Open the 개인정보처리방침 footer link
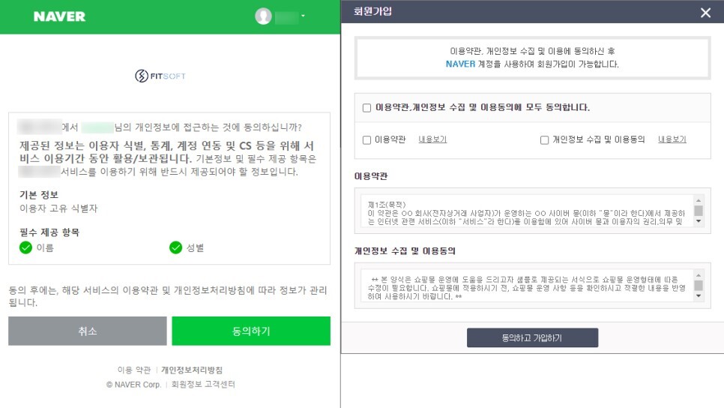 tap(192, 370)
